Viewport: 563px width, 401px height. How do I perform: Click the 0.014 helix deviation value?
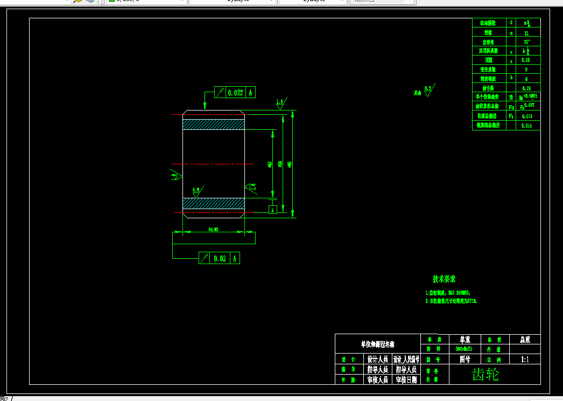pos(527,126)
